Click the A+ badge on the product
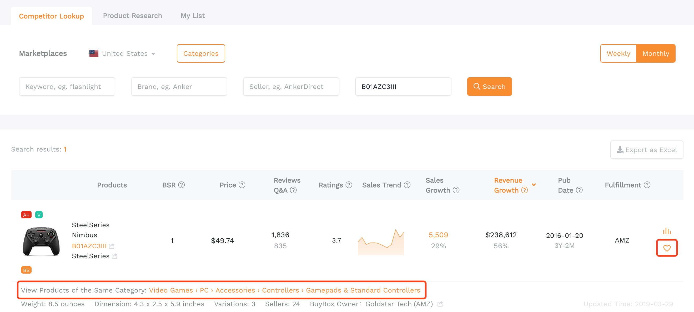 click(x=26, y=215)
